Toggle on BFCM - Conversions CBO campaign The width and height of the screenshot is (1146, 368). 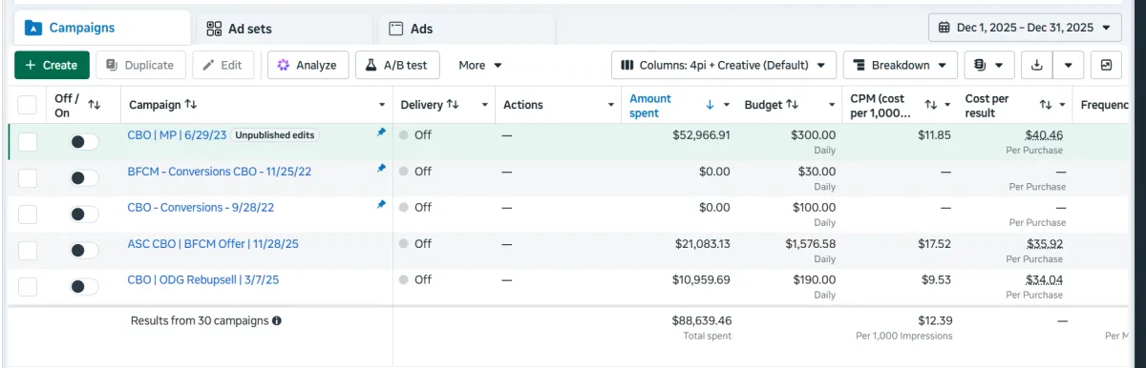click(84, 177)
